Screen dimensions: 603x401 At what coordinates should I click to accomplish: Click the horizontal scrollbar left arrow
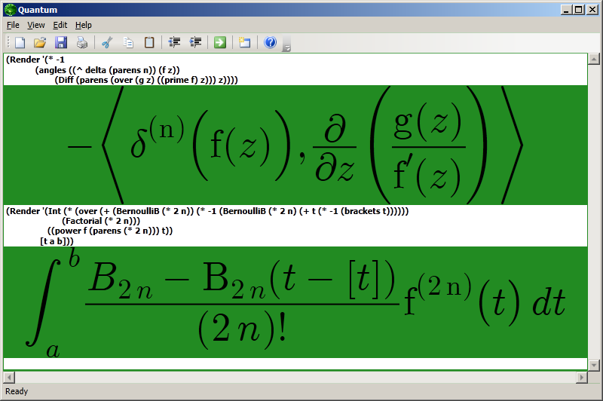coord(9,378)
